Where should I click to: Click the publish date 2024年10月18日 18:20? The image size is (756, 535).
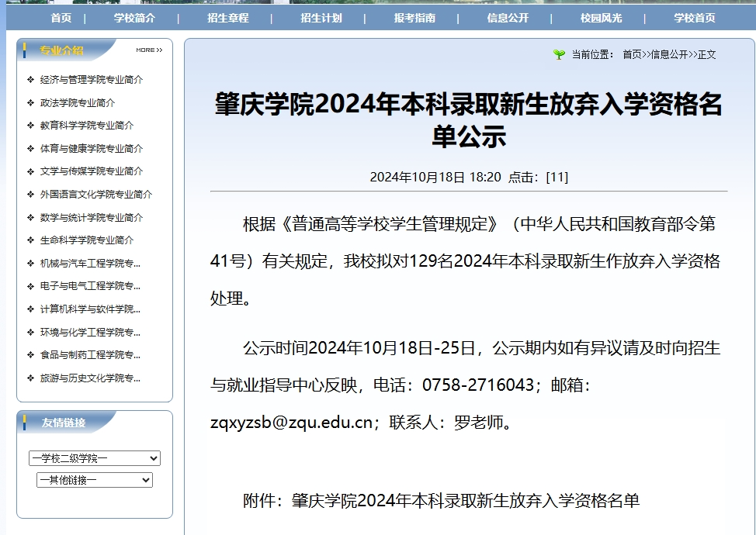[435, 178]
